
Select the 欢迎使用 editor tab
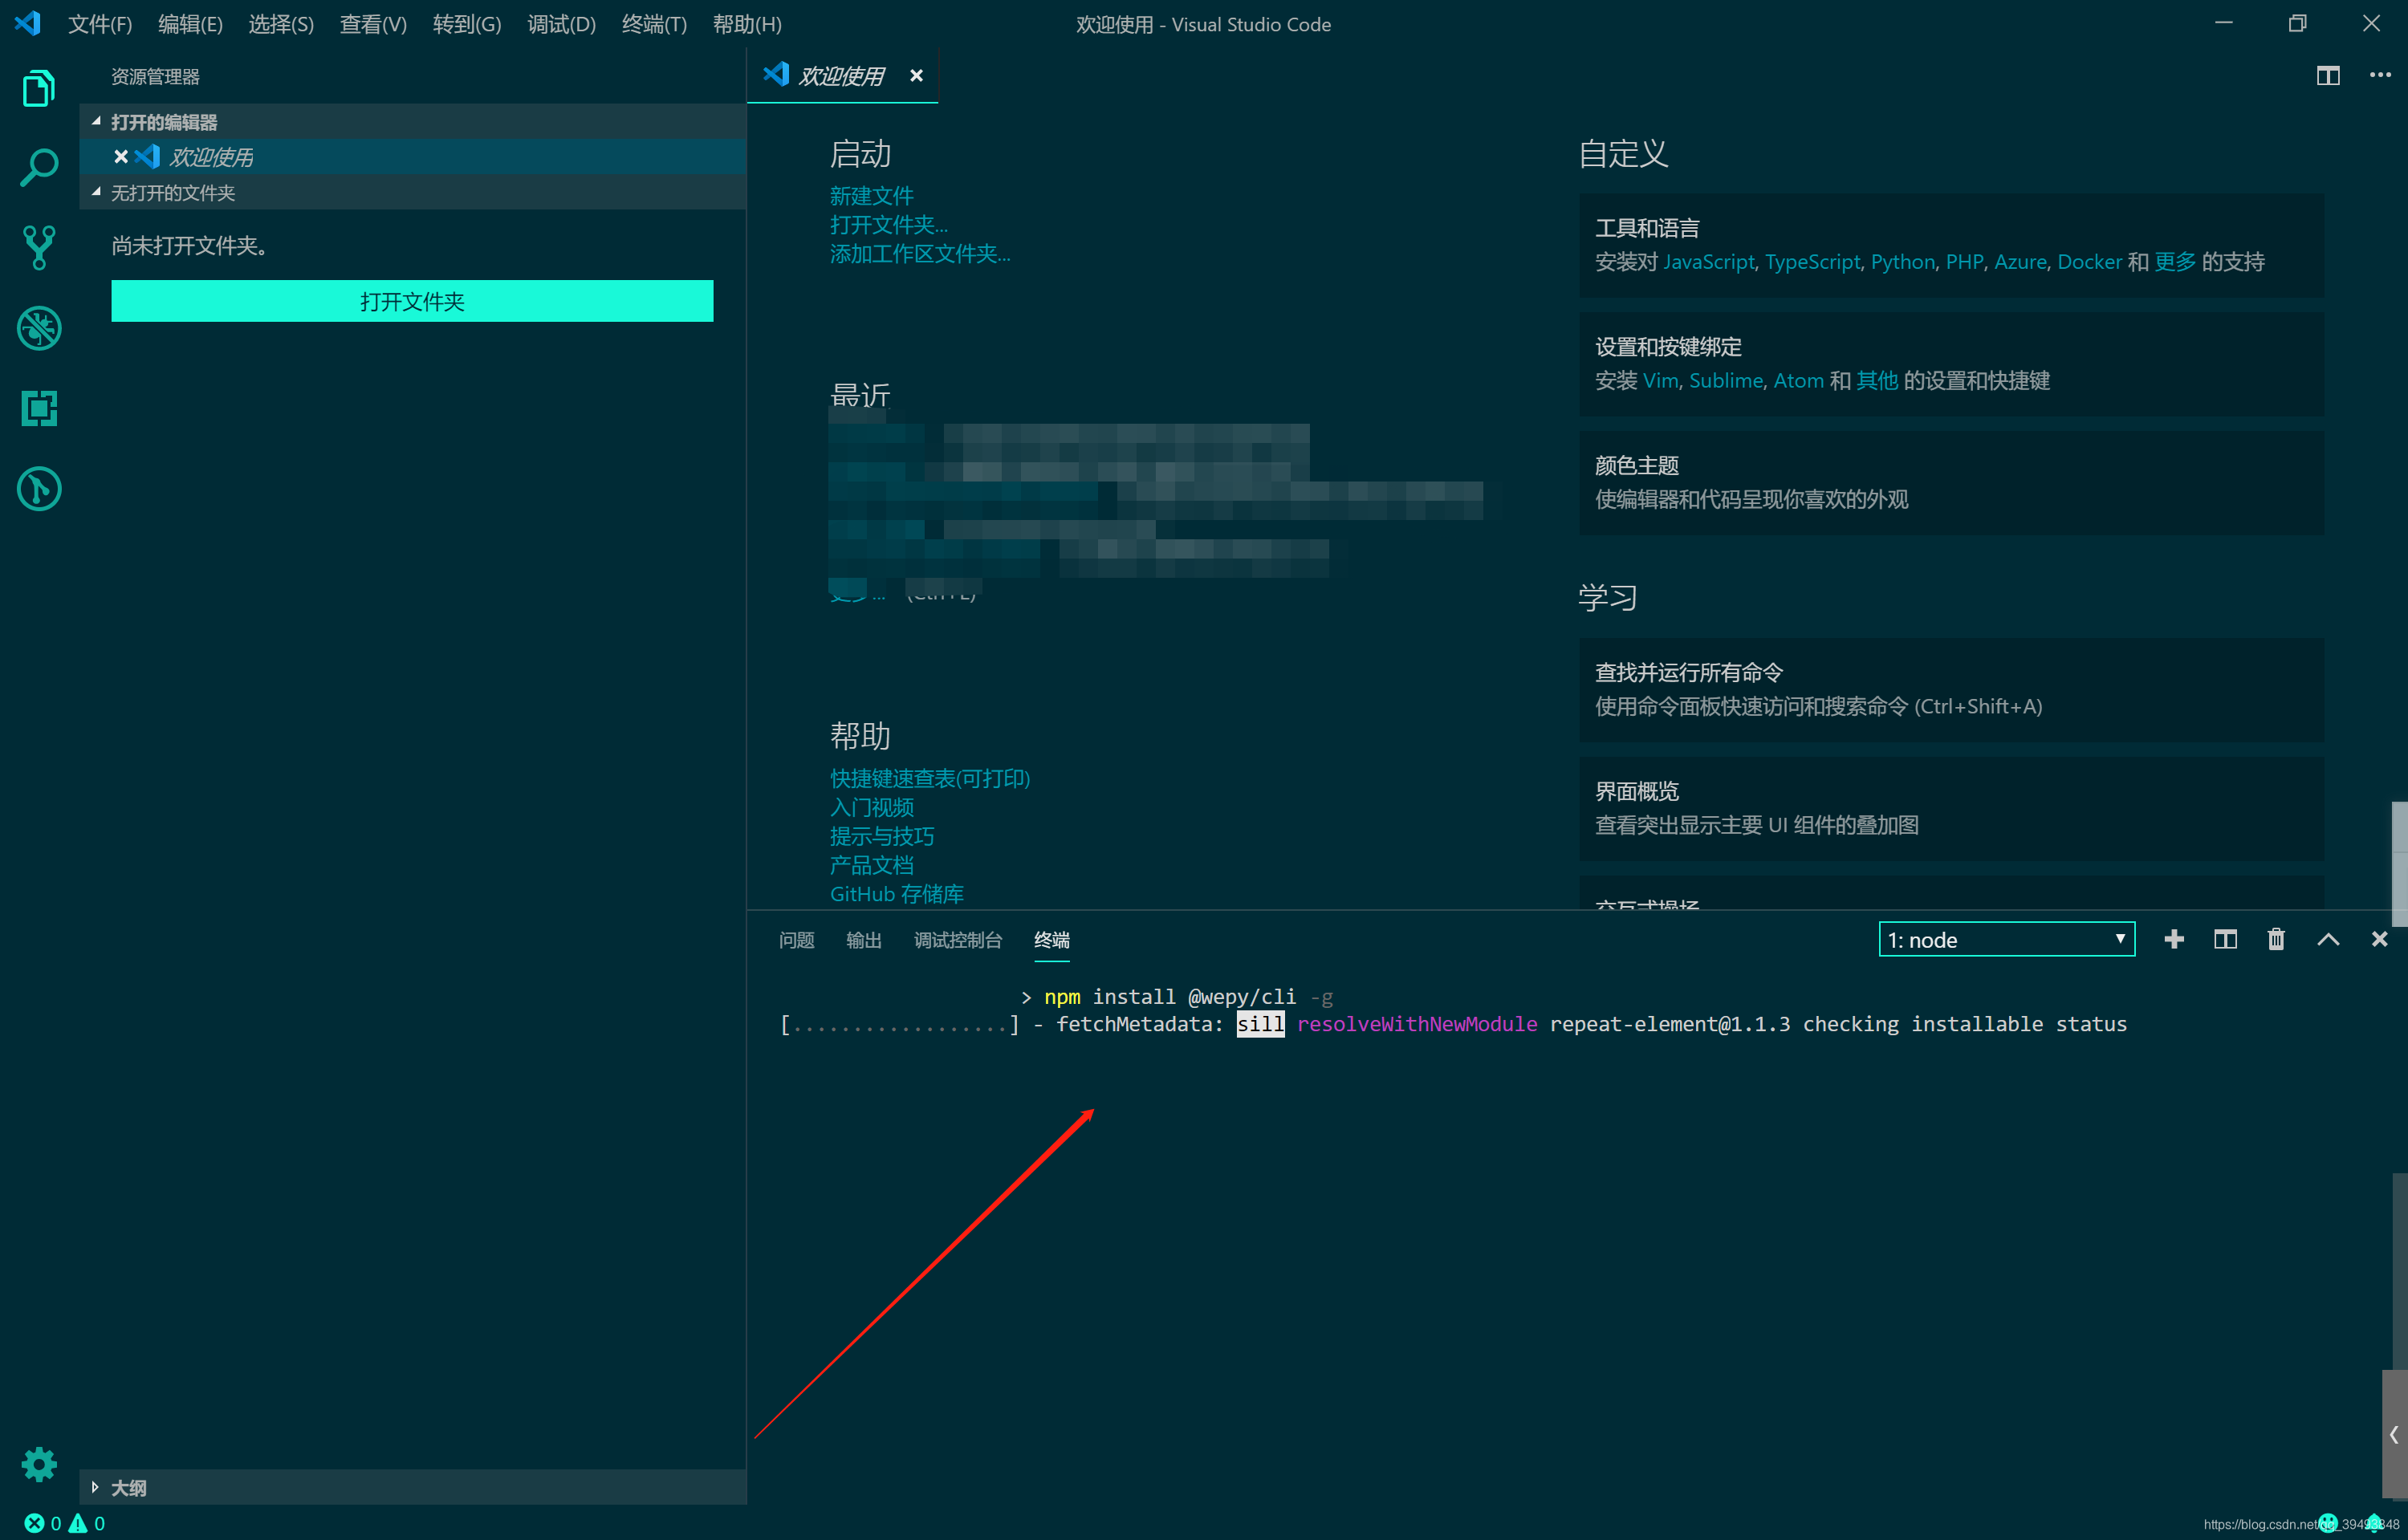point(842,76)
